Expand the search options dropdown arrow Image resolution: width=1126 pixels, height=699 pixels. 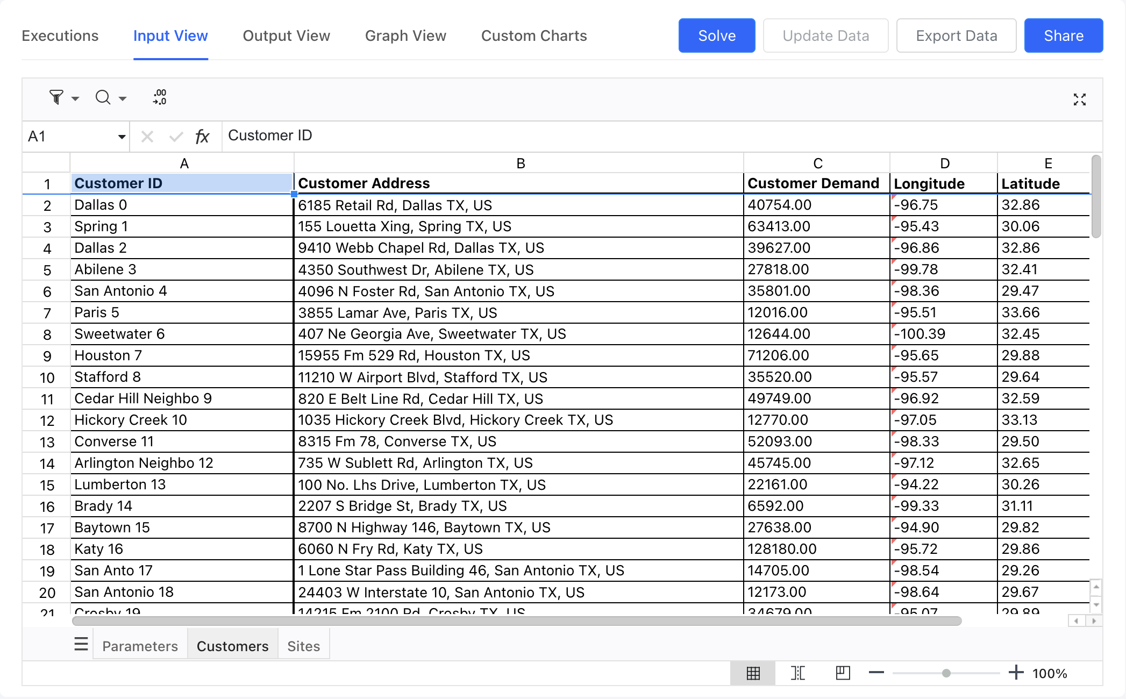[123, 98]
